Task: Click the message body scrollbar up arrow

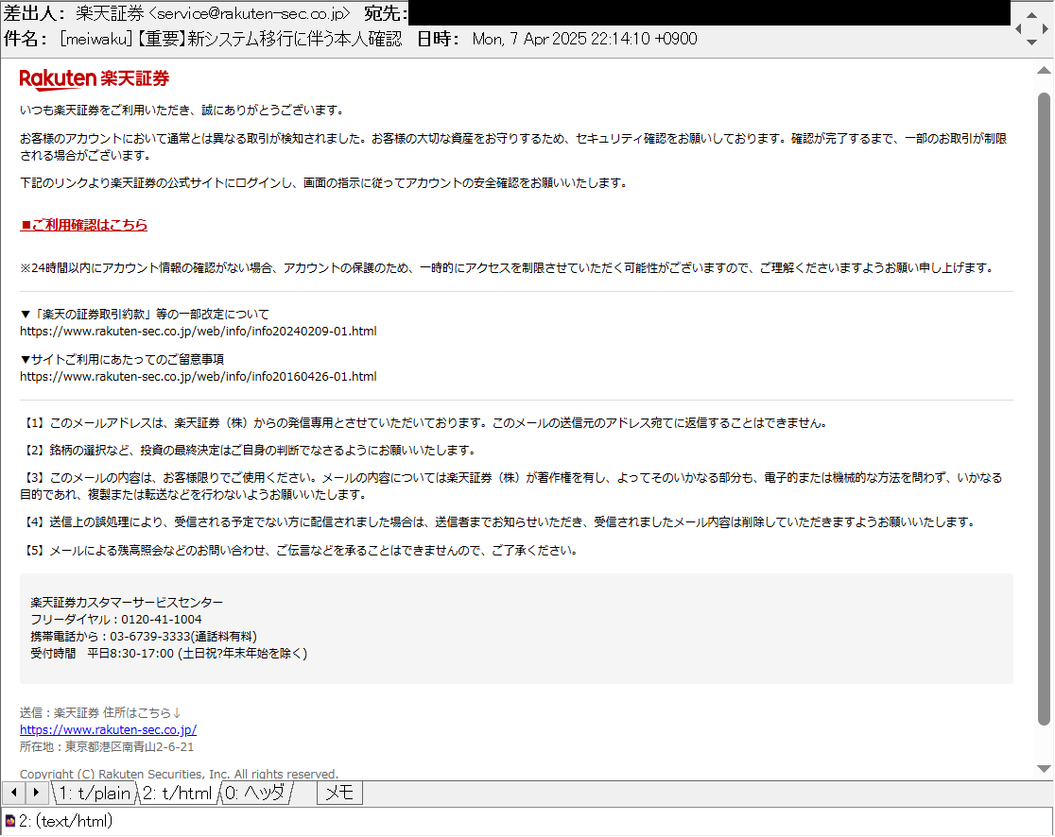Action: 1044,70
